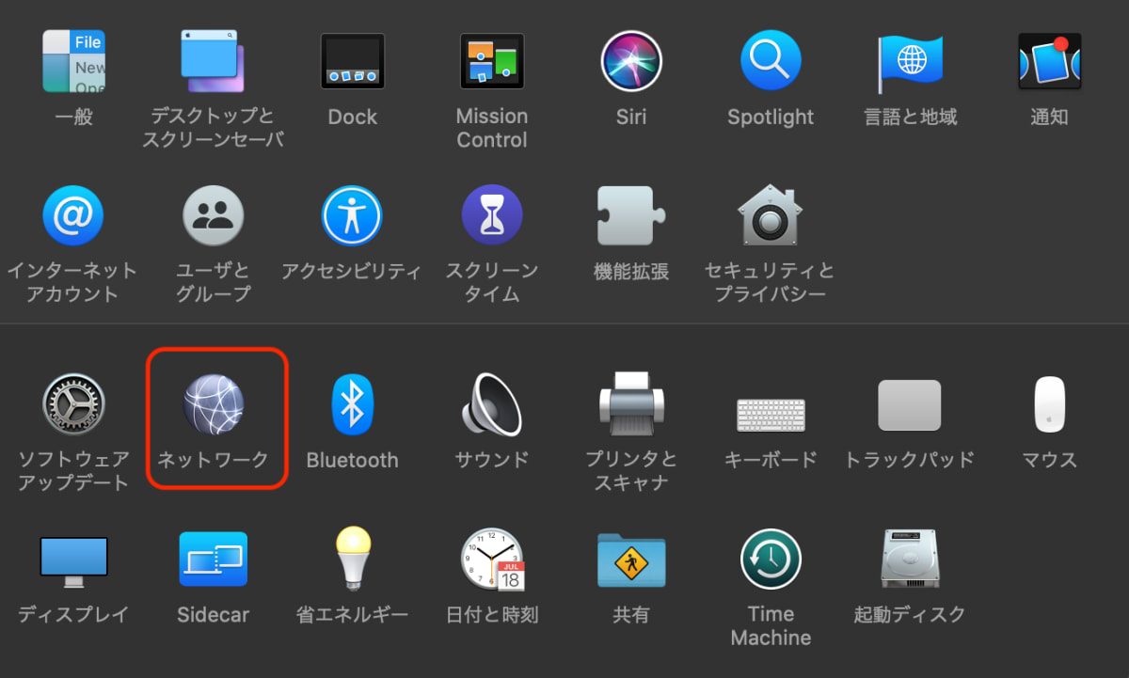Screen dimensions: 1129x678
Task: Open 通知 (Notifications) preferences
Action: [1049, 60]
